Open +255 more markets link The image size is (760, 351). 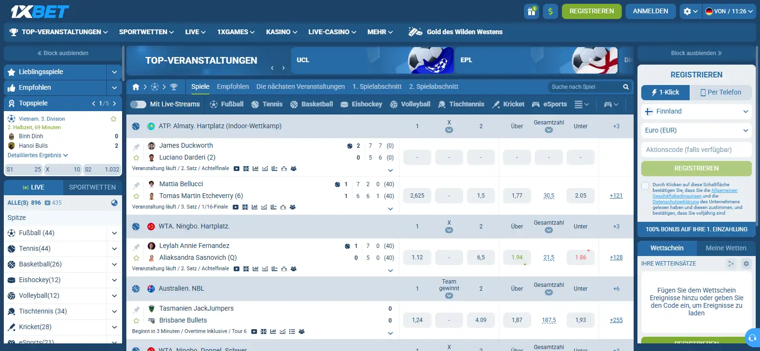[x=616, y=320]
